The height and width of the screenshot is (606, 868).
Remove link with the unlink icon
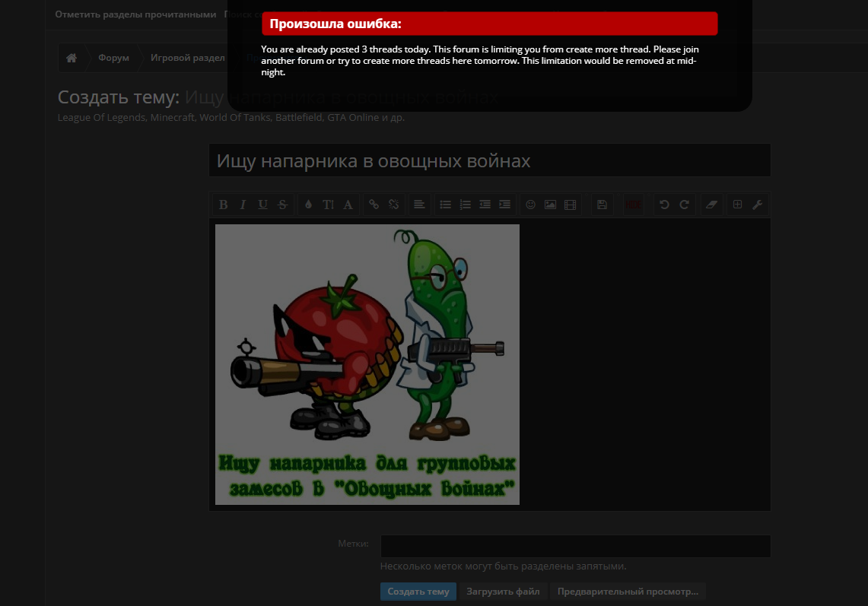pyautogui.click(x=393, y=205)
